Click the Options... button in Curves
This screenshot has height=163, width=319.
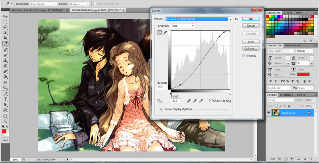point(251,48)
